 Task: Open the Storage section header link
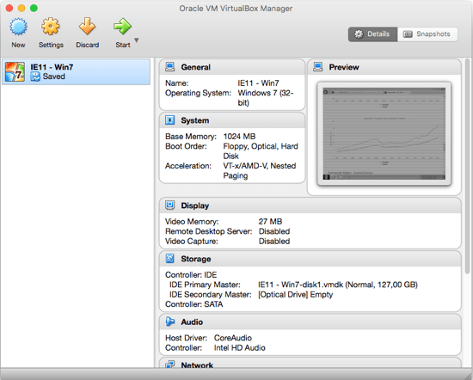click(196, 259)
